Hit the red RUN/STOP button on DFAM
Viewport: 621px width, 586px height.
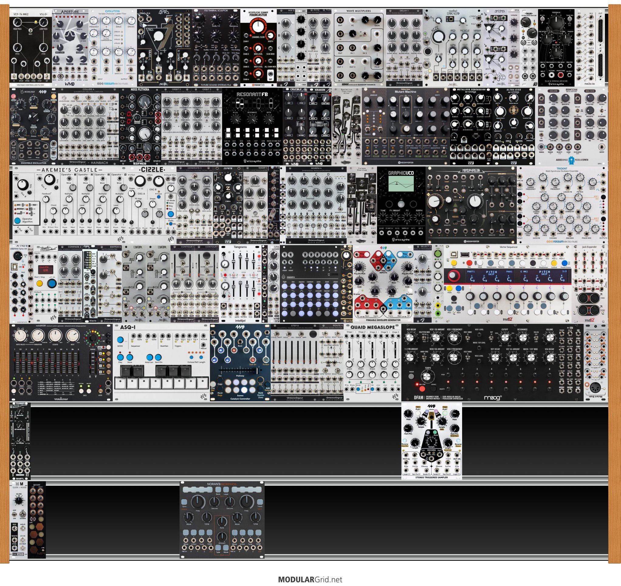click(x=422, y=389)
